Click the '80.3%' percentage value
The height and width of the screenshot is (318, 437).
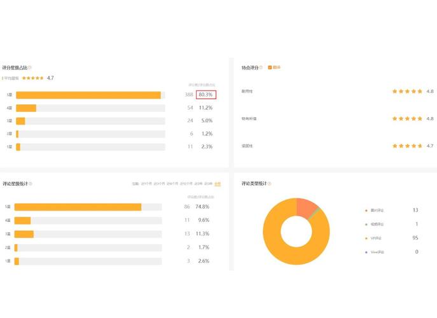click(x=205, y=95)
